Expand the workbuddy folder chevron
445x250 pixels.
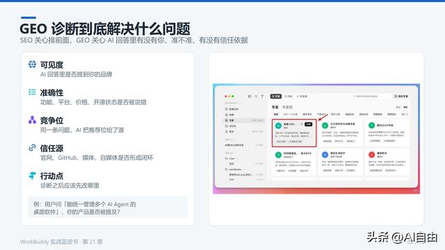(244, 169)
